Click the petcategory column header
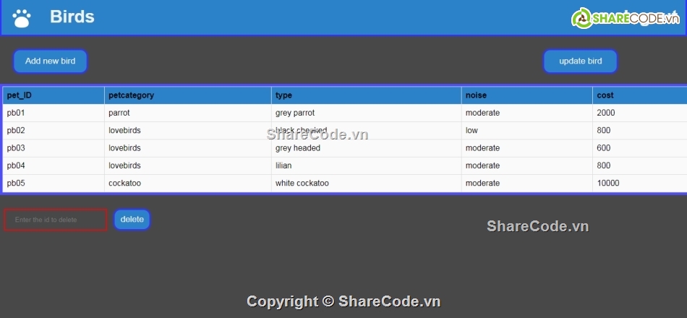 point(131,95)
